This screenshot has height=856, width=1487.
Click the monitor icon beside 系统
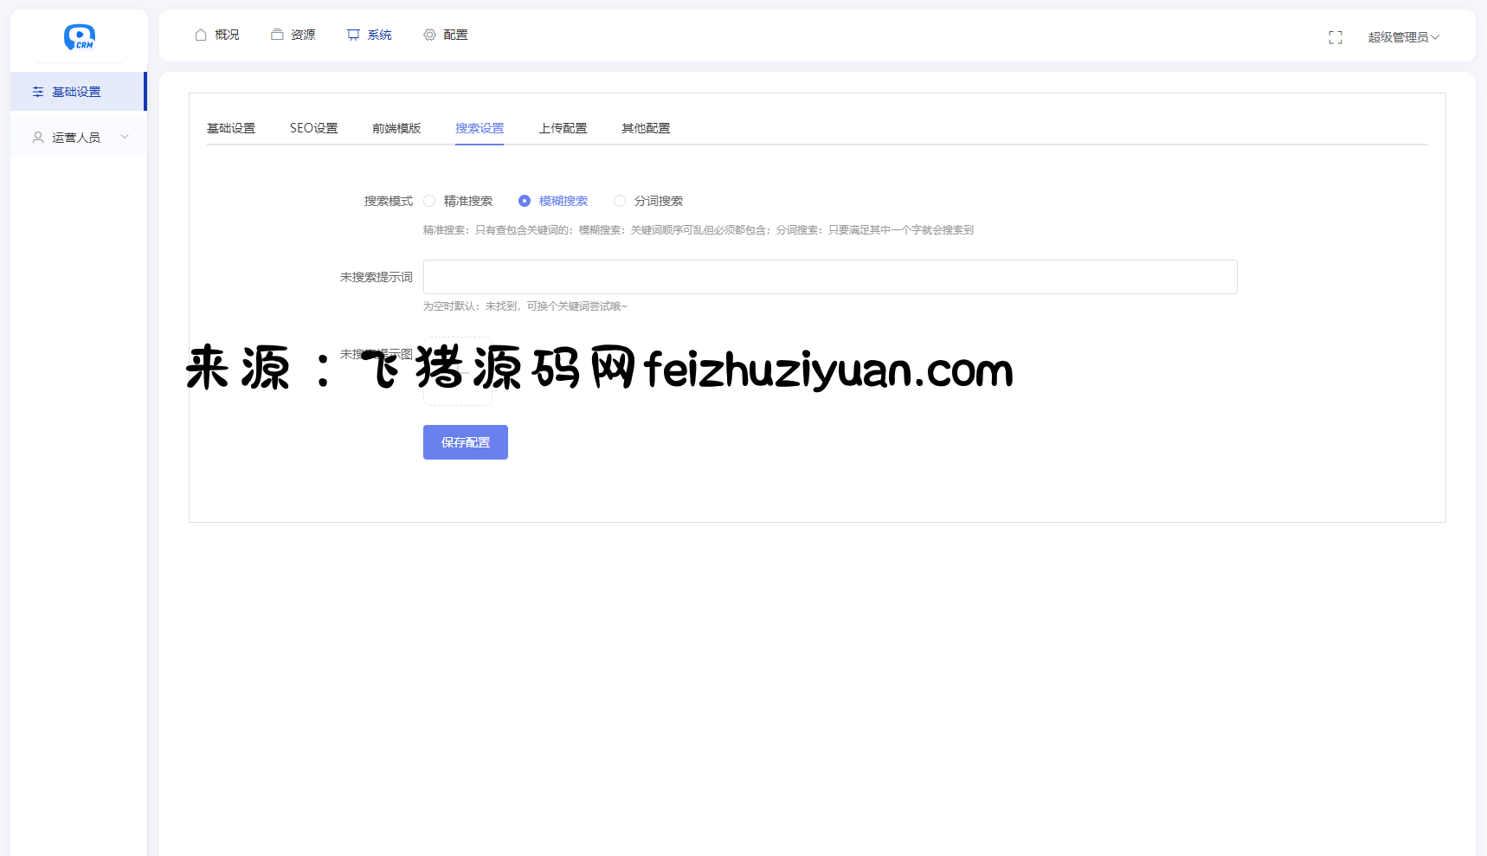click(x=353, y=35)
